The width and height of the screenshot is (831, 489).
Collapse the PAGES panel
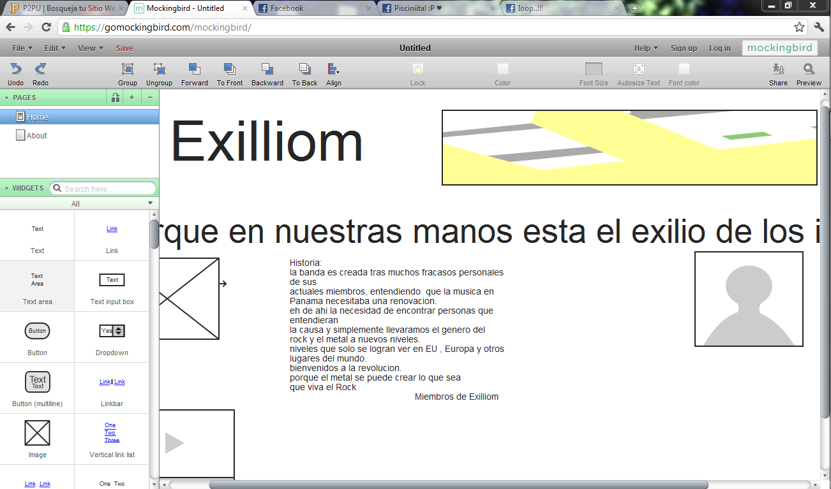(x=7, y=98)
